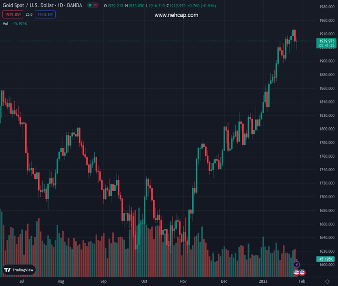Open chart settings gear icon
The image size is (338, 286).
click(327, 282)
